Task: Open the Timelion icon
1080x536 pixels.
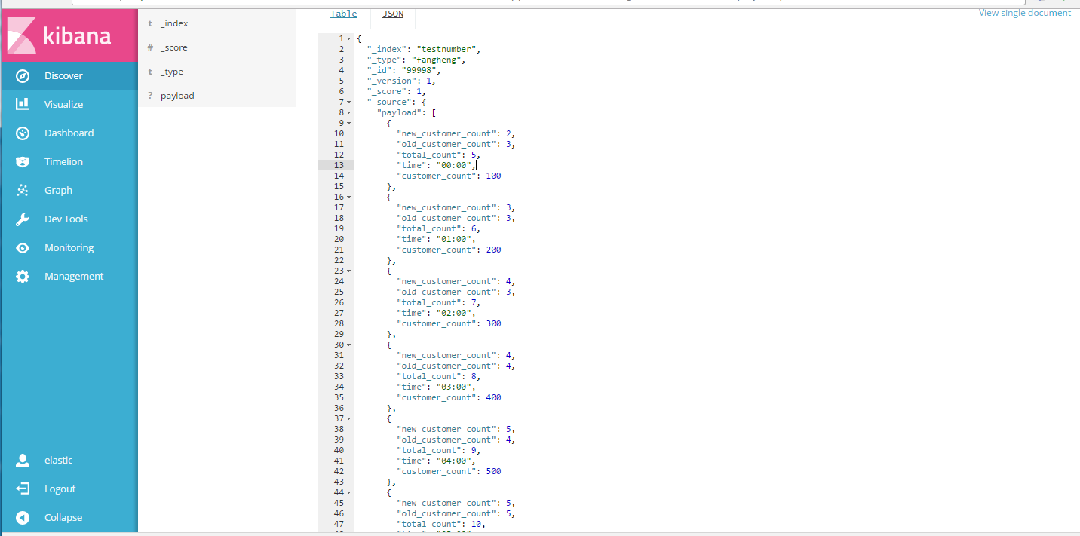Action: coord(23,161)
